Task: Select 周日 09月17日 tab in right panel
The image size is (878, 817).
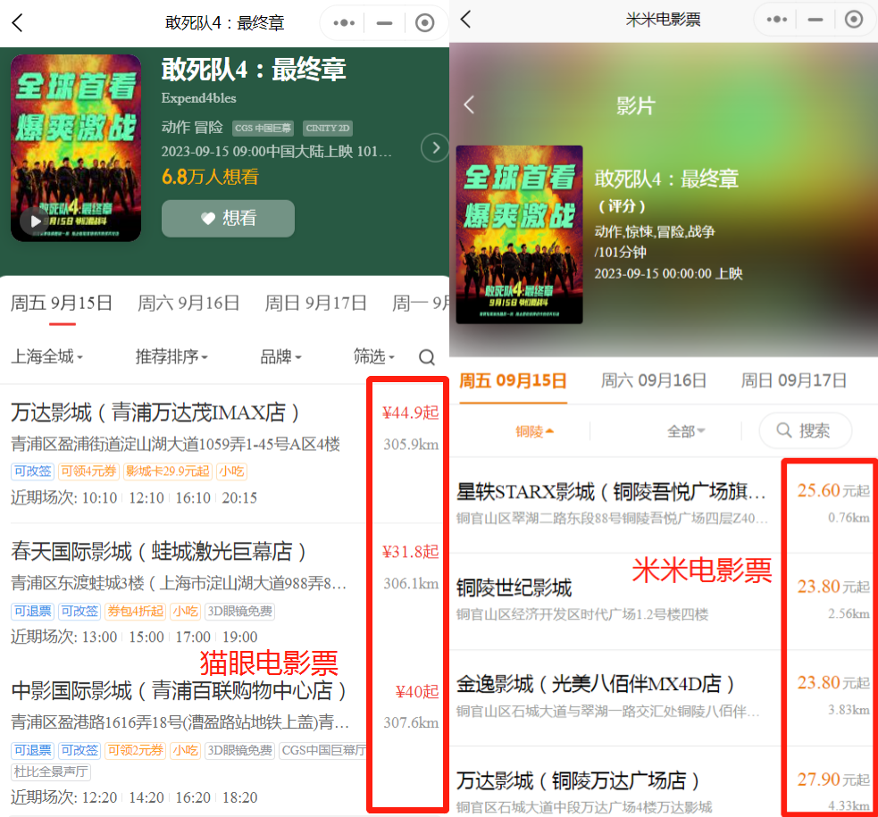Action: click(x=793, y=381)
